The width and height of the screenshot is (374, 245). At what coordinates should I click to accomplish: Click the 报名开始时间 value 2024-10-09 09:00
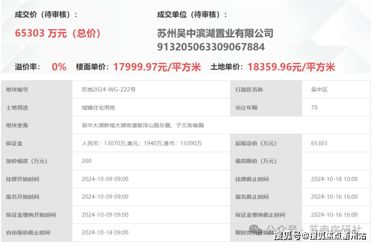105,197
